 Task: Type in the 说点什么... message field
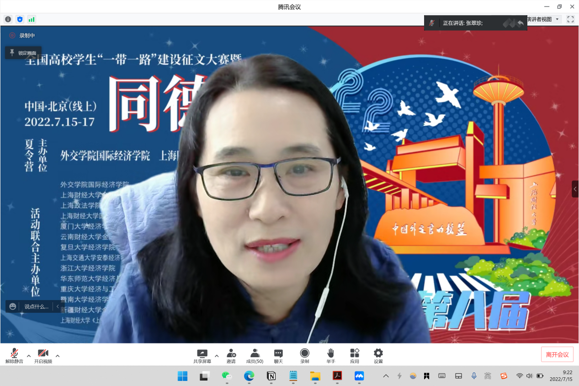click(x=36, y=306)
